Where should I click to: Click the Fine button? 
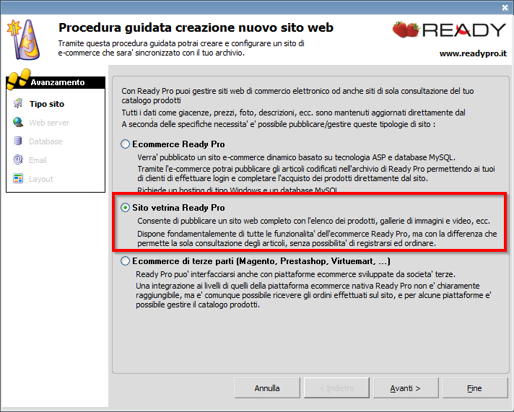point(475,388)
